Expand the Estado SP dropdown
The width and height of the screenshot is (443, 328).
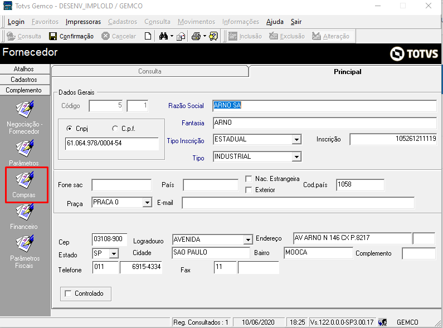(x=114, y=253)
